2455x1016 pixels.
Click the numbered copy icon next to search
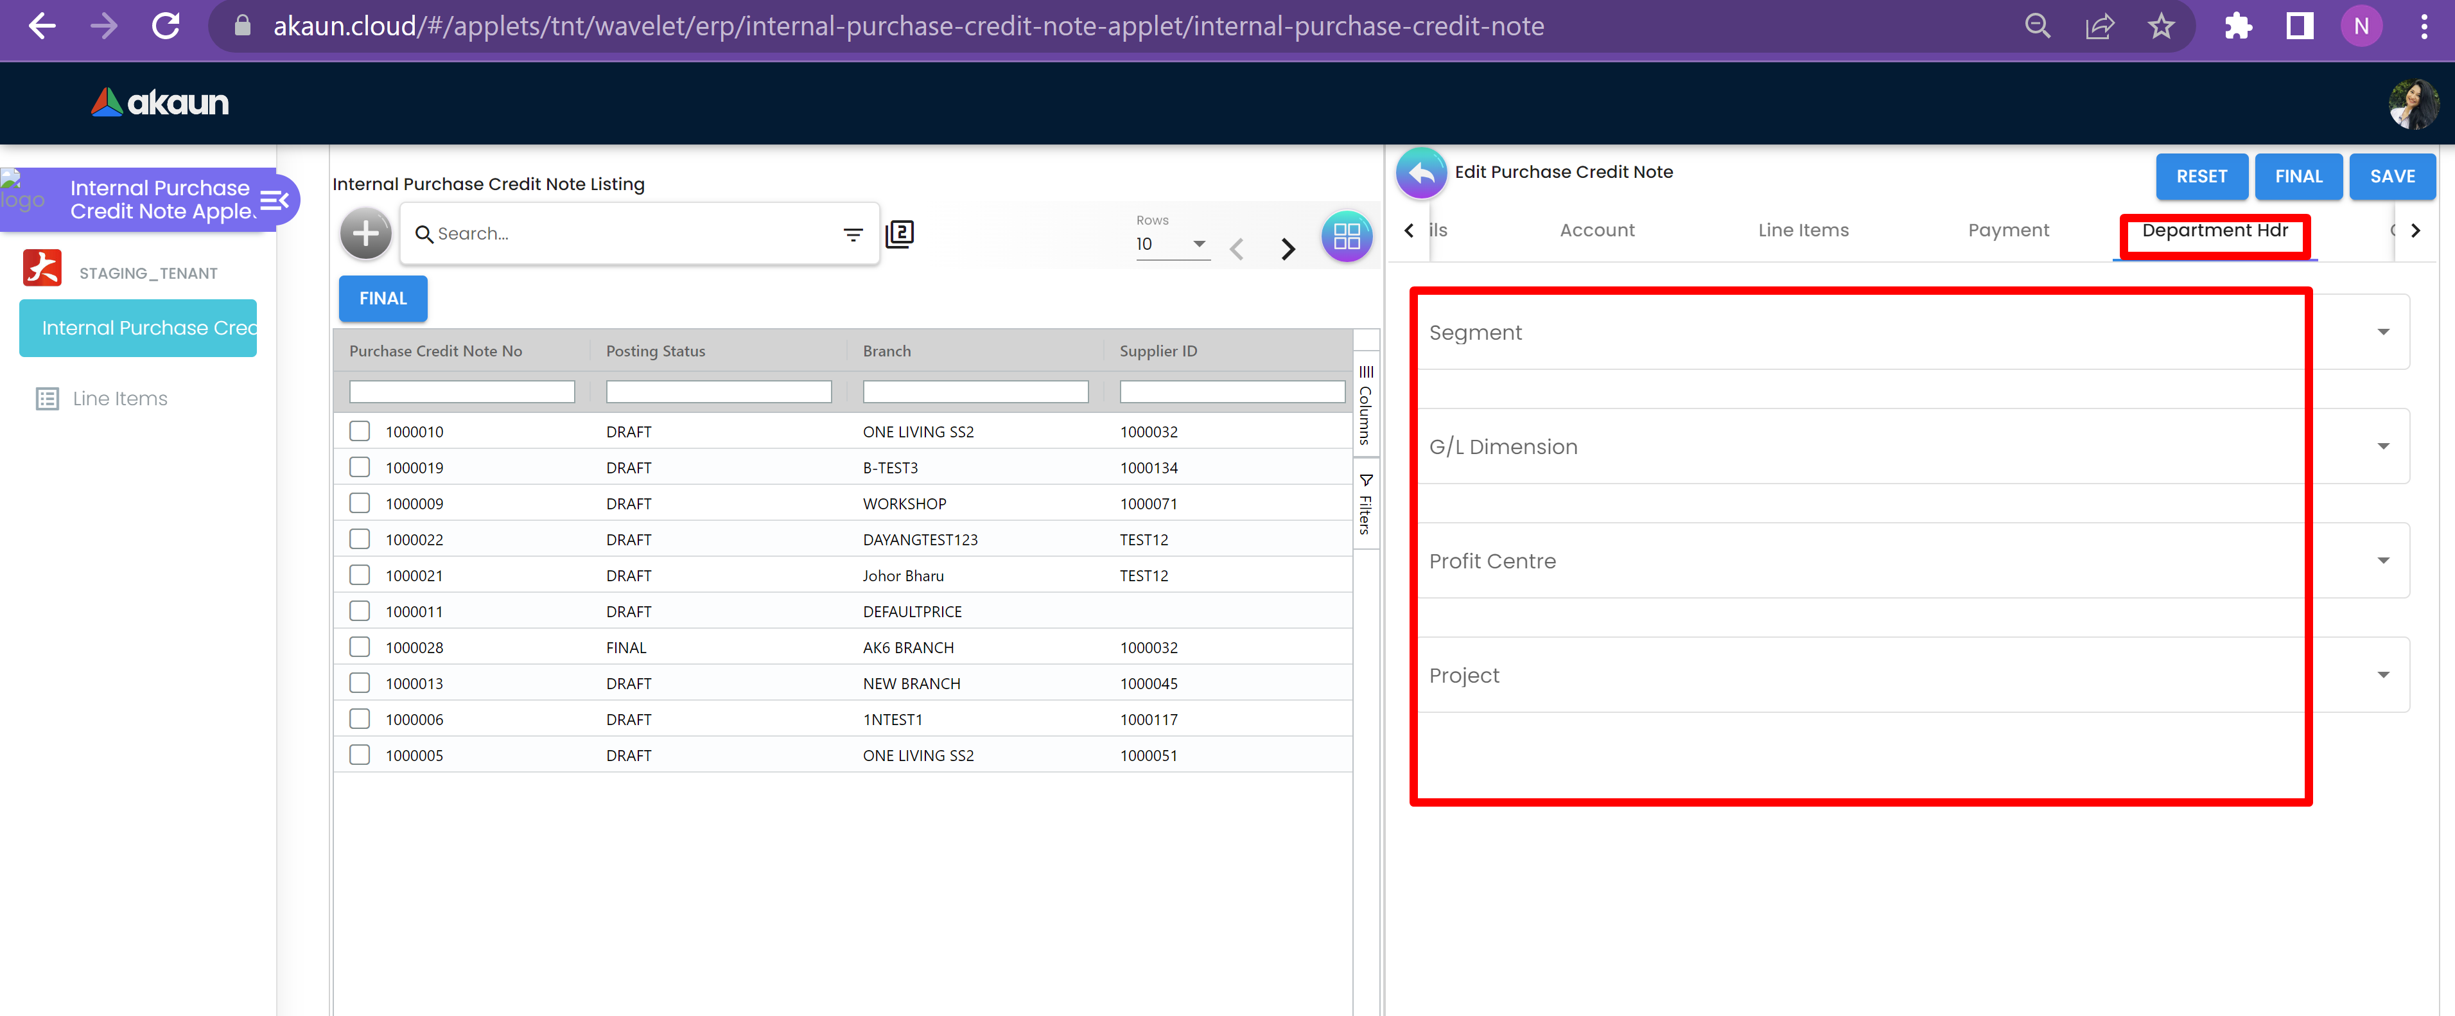[x=900, y=234]
